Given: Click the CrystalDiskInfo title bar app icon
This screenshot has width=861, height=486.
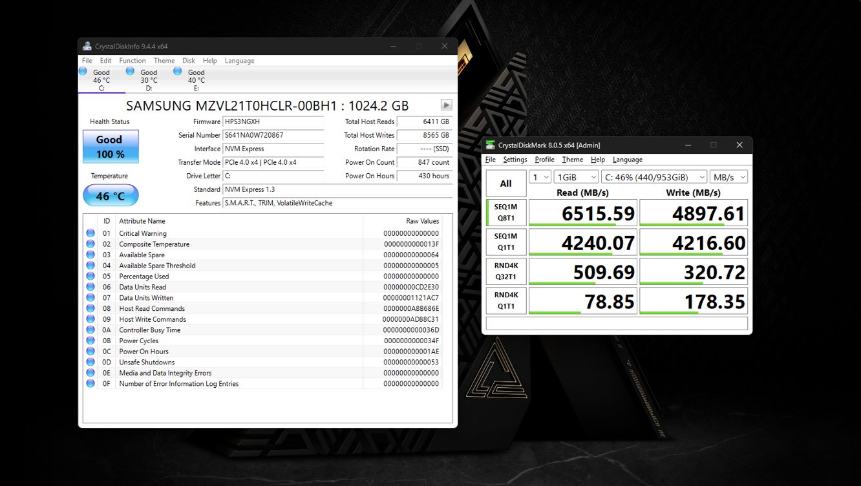Looking at the screenshot, I should click(87, 46).
